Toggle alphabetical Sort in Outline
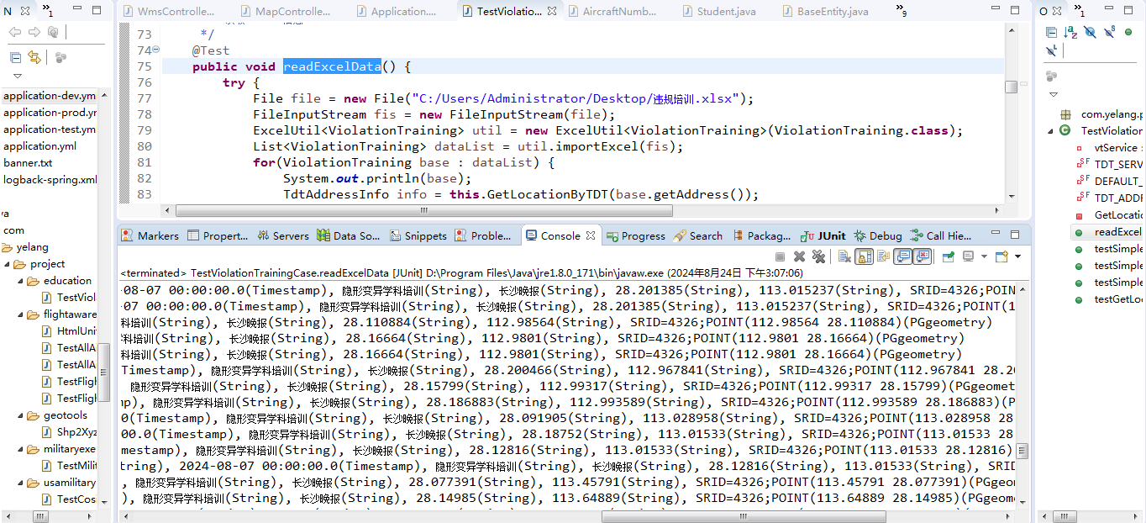Viewport: 1146px width, 523px height. (x=1070, y=32)
